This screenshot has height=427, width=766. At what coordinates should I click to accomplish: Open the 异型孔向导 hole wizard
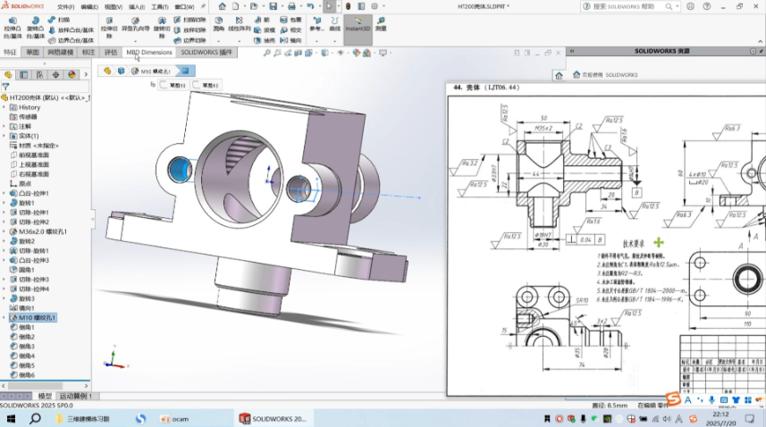point(135,24)
